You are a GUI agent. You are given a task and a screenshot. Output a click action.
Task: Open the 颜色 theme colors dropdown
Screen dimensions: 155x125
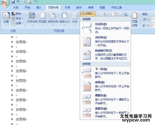pos(17,14)
